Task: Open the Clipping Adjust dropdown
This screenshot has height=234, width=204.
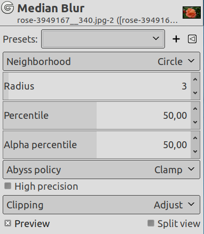Action: 101,205
